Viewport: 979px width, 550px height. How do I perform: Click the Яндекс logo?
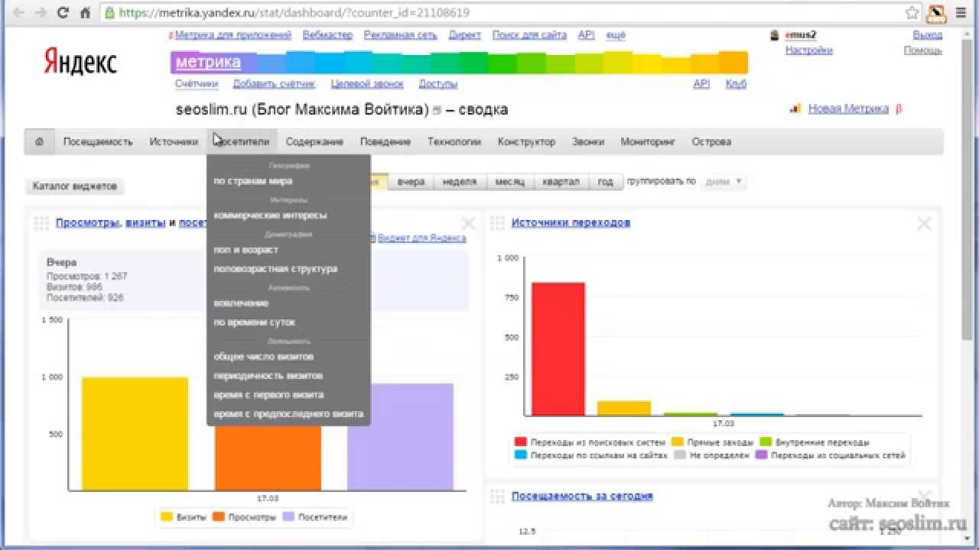click(80, 61)
